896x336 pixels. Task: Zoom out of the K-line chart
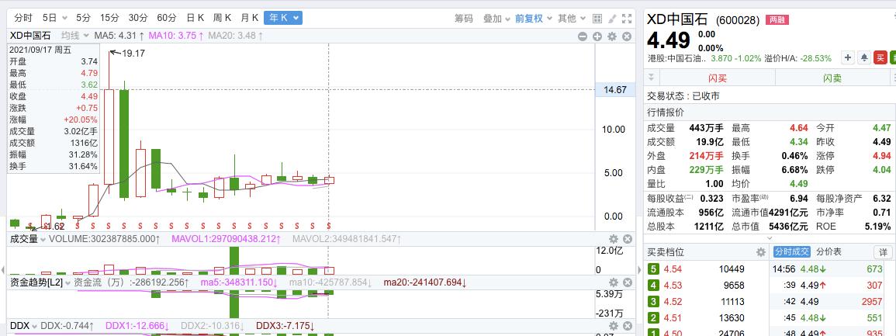[583, 36]
